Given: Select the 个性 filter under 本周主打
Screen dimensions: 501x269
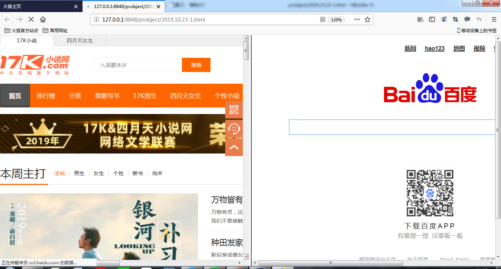Looking at the screenshot, I should click(118, 173).
